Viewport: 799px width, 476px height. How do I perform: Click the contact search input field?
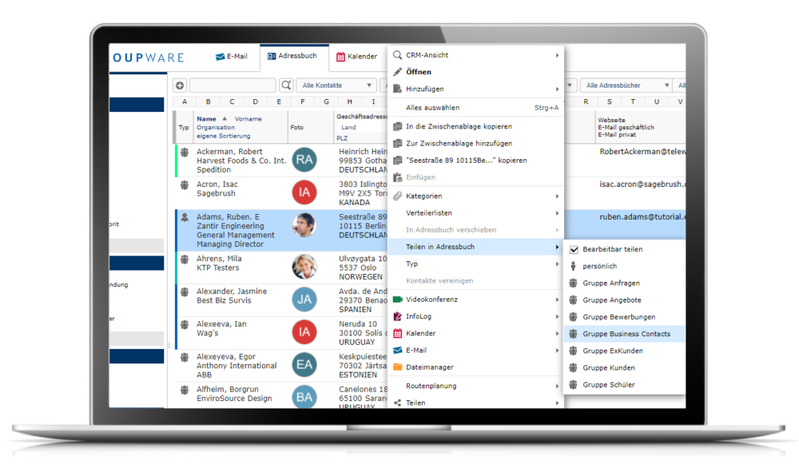click(232, 85)
